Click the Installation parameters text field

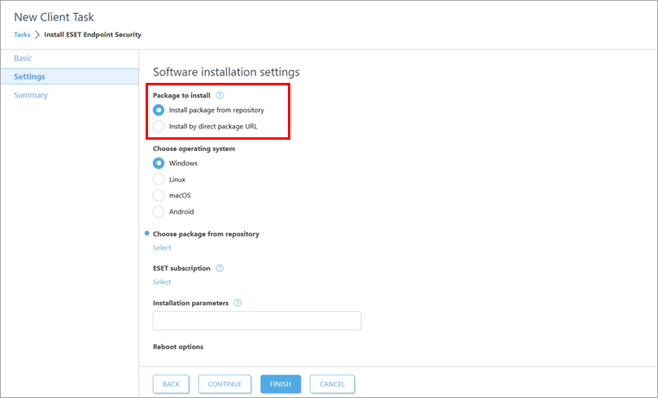click(256, 321)
